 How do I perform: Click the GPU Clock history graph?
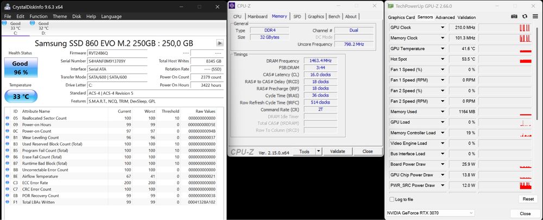coord(504,28)
